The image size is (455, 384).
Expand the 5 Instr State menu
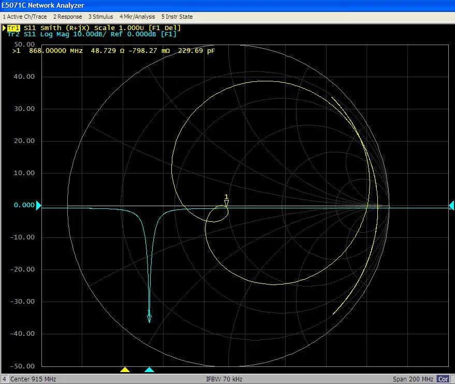point(177,17)
